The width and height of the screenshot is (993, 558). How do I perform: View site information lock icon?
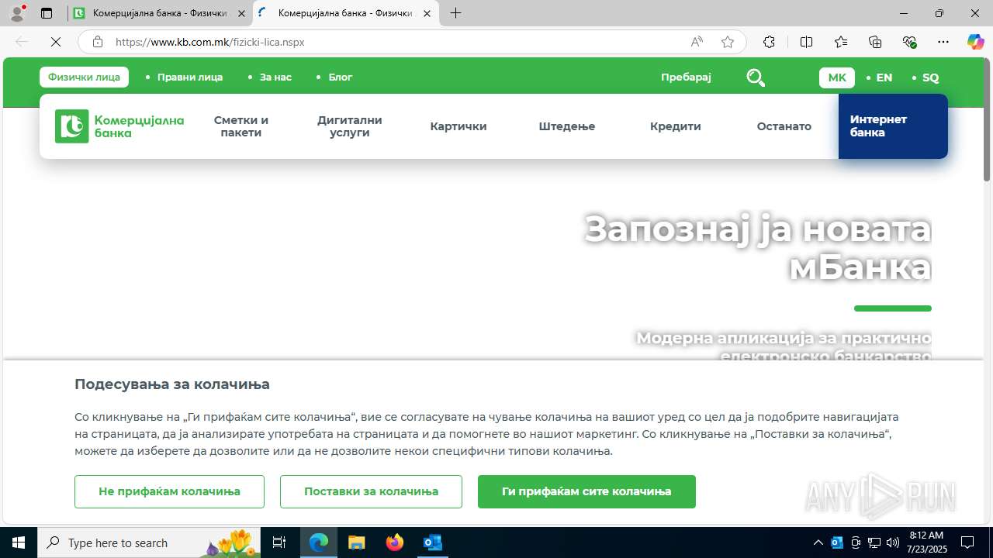click(97, 42)
